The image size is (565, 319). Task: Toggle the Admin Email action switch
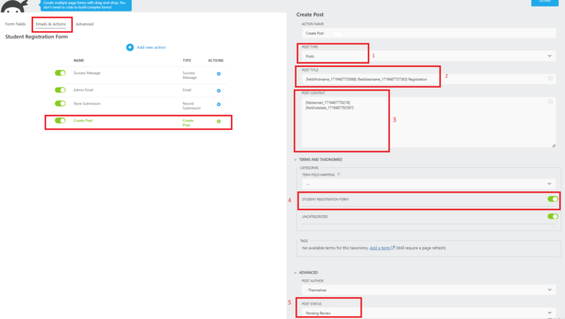(x=60, y=90)
